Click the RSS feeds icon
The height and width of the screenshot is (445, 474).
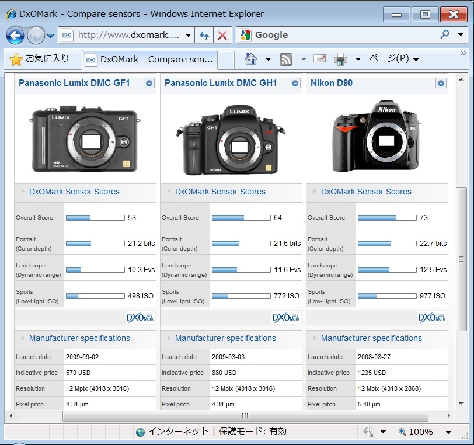pyautogui.click(x=286, y=59)
